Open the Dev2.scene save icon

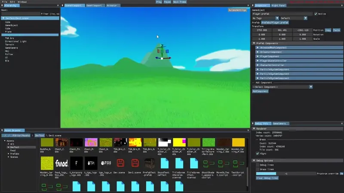(135, 163)
